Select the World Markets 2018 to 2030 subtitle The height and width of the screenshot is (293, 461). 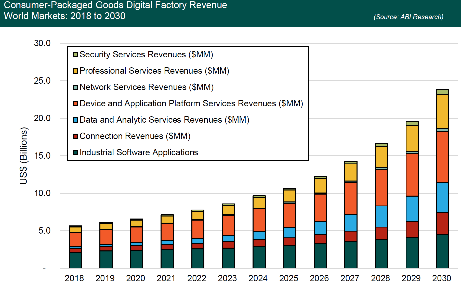click(x=64, y=16)
